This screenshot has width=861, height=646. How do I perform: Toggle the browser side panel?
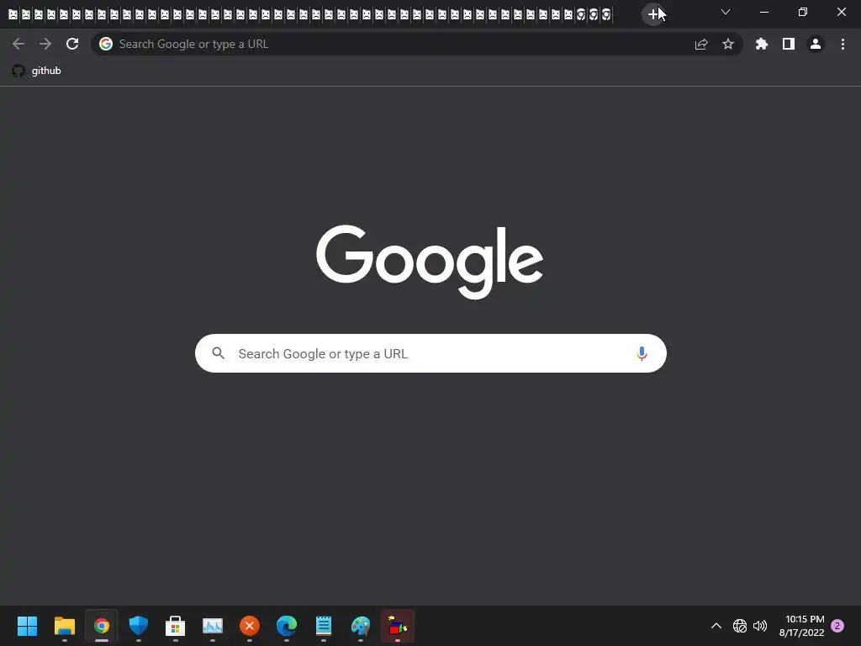[789, 44]
